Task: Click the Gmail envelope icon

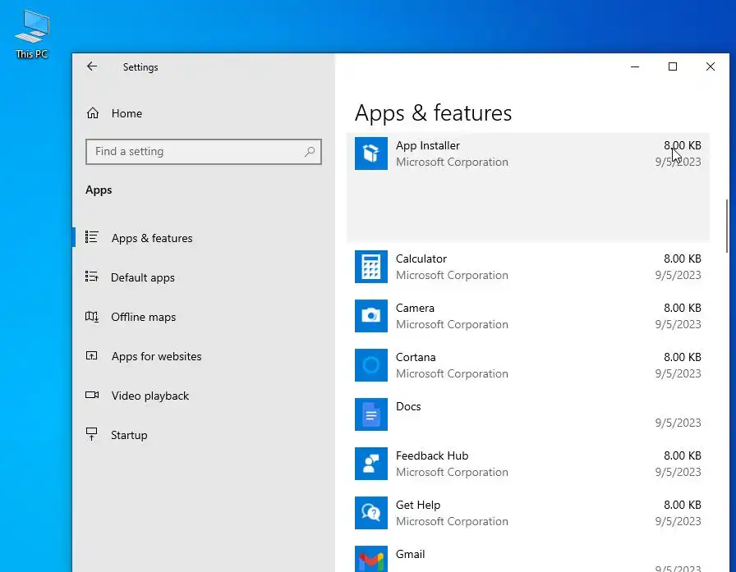Action: point(370,559)
